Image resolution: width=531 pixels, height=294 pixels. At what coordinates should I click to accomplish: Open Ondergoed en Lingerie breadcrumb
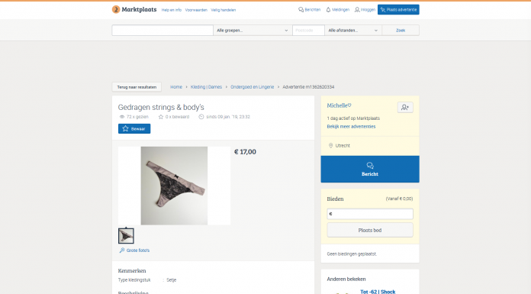[x=253, y=87]
